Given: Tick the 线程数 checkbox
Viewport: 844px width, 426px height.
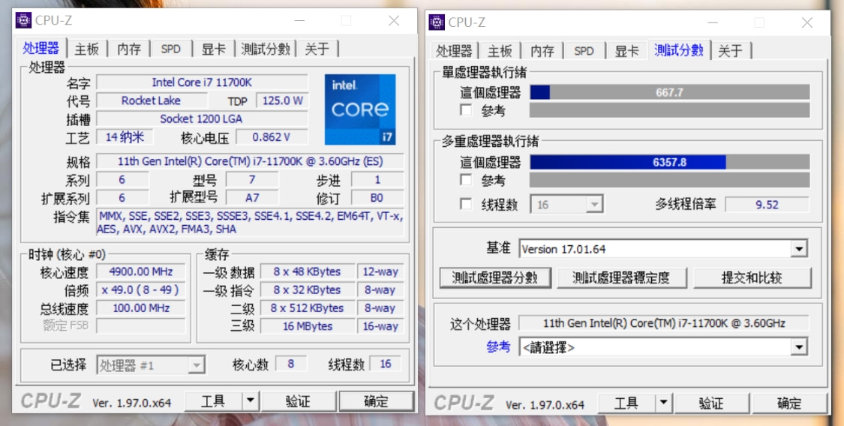Looking at the screenshot, I should coord(466,205).
